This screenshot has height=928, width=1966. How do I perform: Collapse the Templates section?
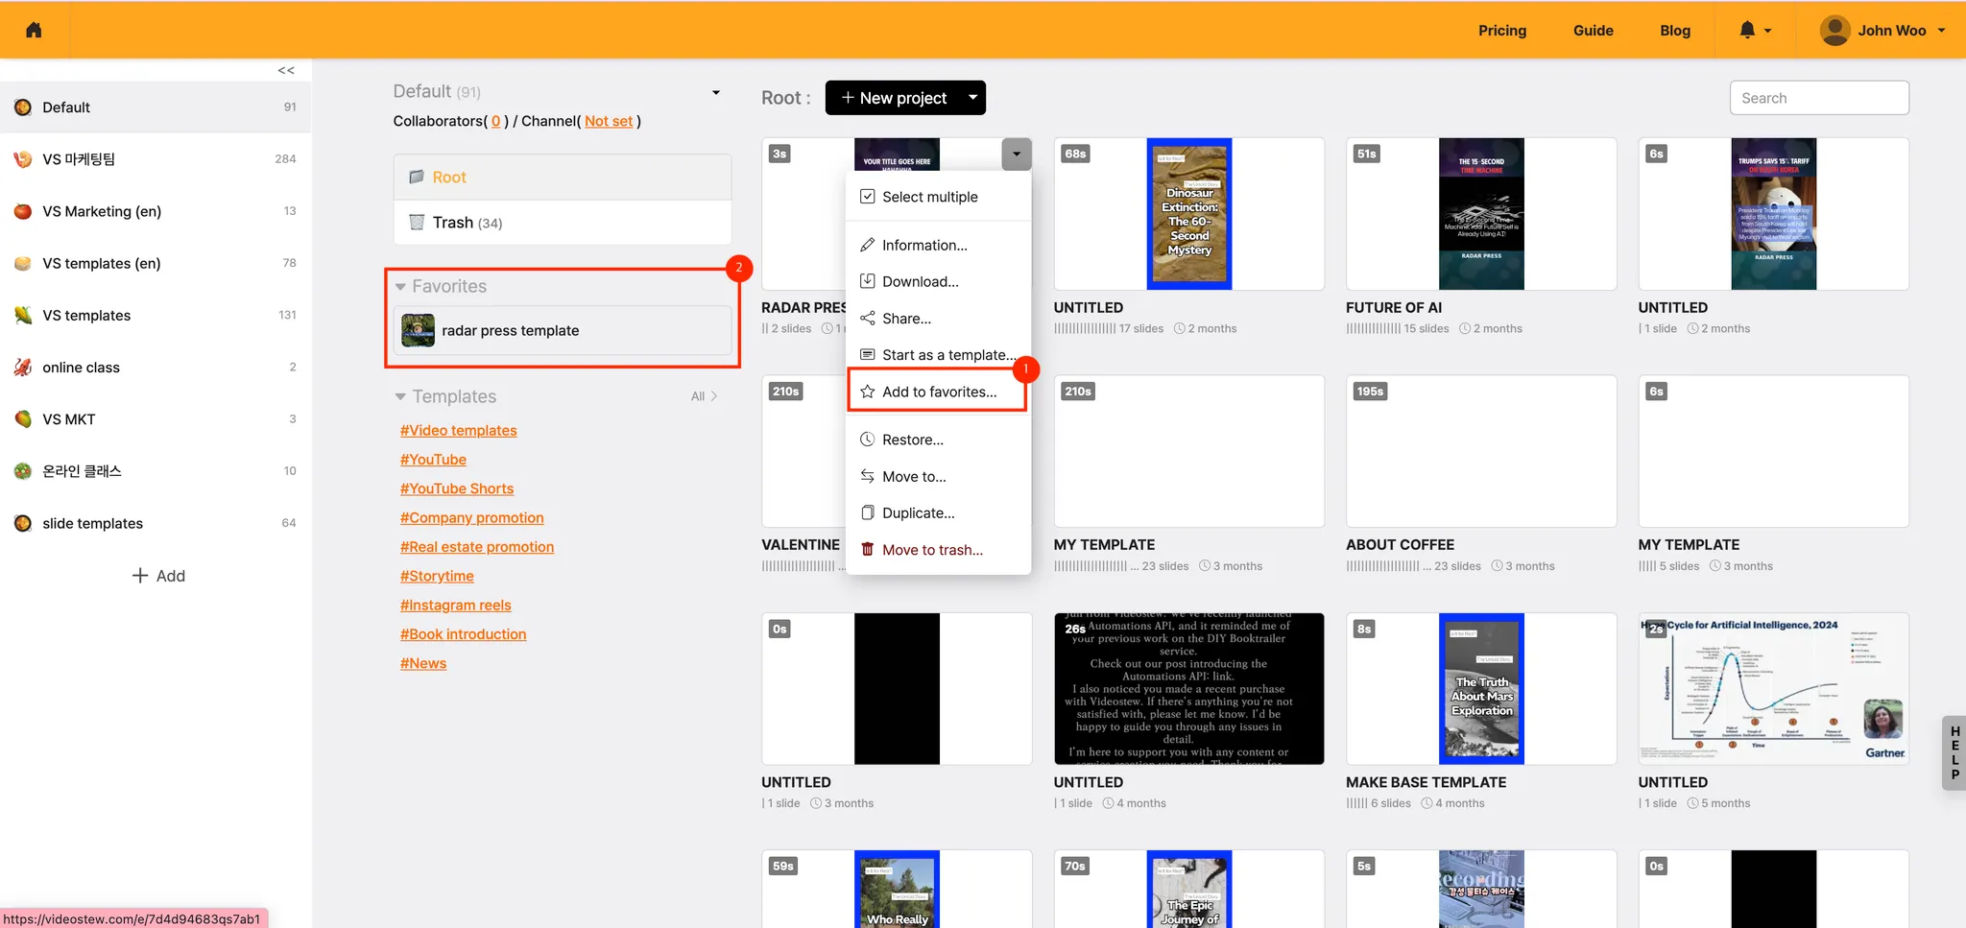coord(400,397)
